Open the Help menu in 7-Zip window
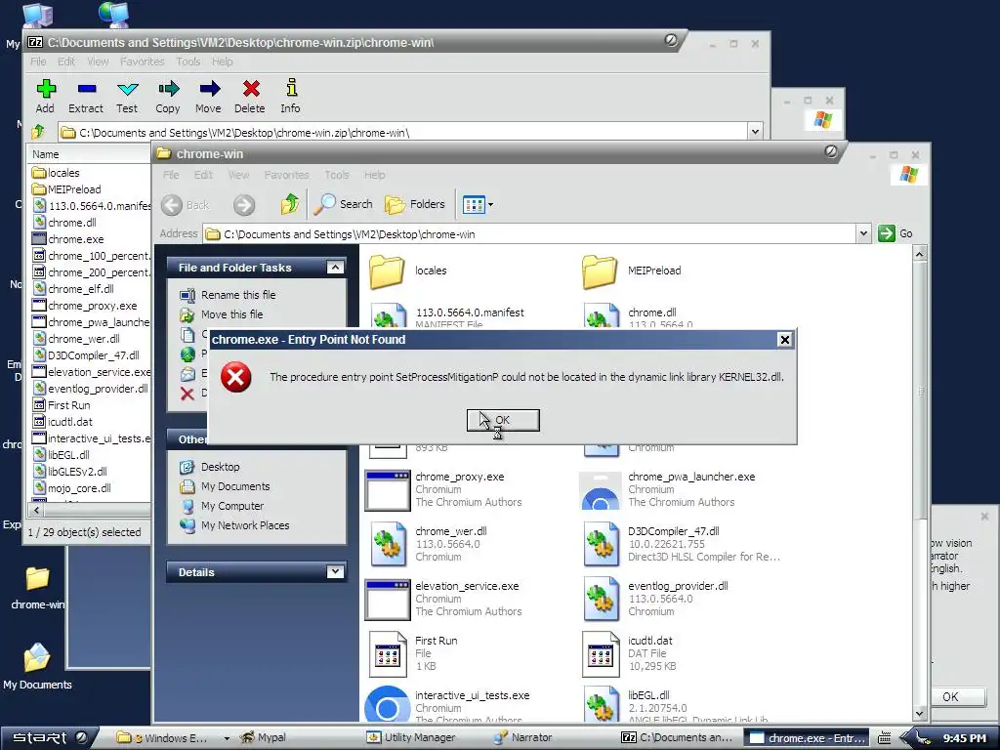 point(222,62)
